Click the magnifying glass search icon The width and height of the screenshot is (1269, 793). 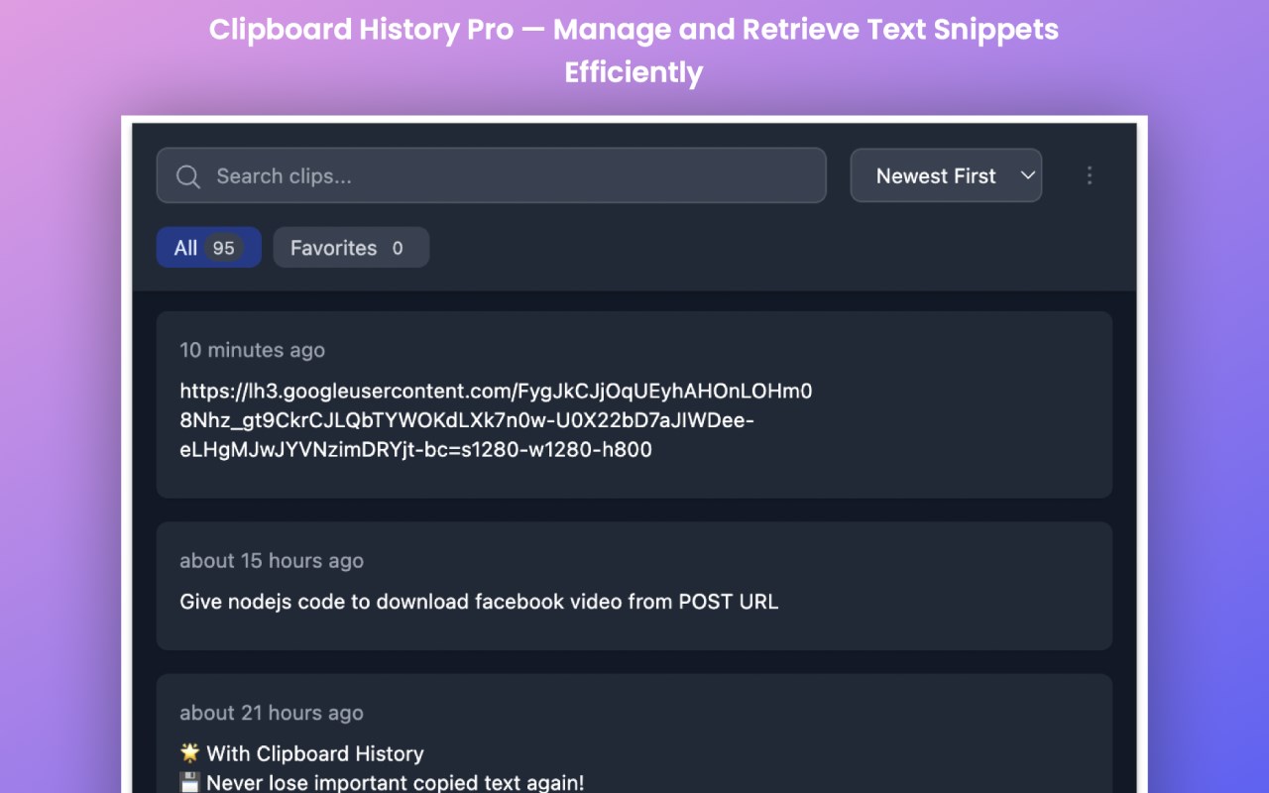click(188, 176)
